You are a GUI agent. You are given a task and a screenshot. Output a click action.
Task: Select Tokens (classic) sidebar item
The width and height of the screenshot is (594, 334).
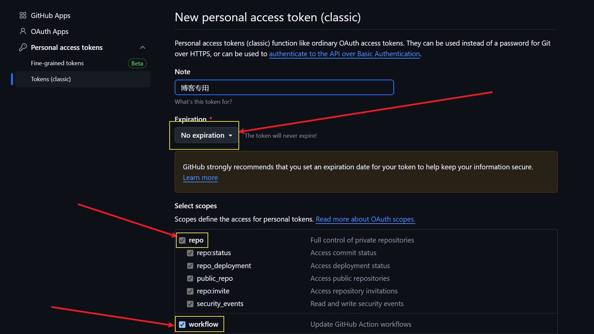[x=51, y=79]
